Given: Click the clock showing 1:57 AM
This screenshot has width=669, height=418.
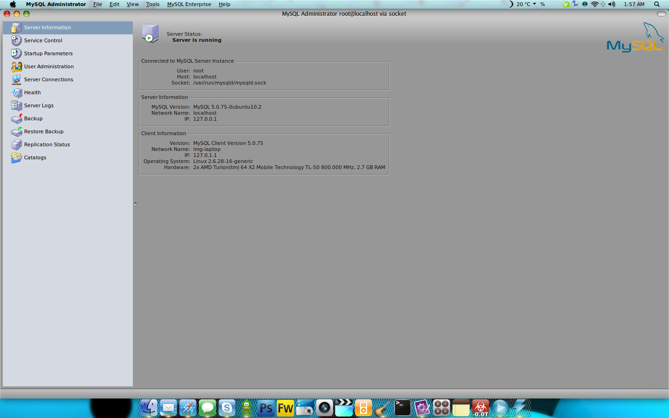Looking at the screenshot, I should [634, 4].
